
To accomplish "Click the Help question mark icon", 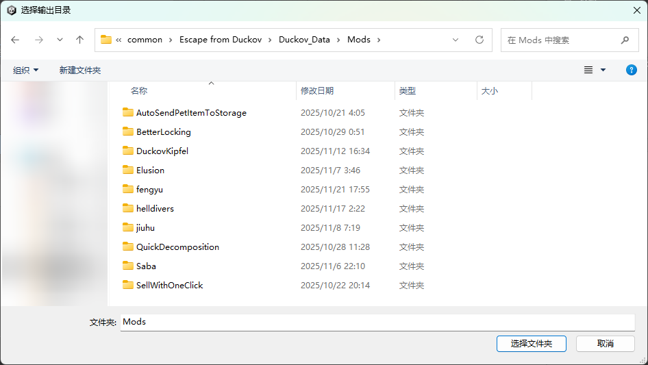I will tap(632, 70).
